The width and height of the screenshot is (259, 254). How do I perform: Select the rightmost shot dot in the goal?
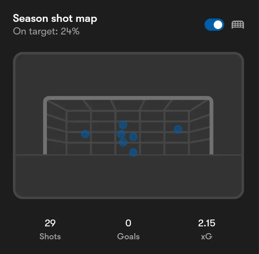tap(178, 129)
